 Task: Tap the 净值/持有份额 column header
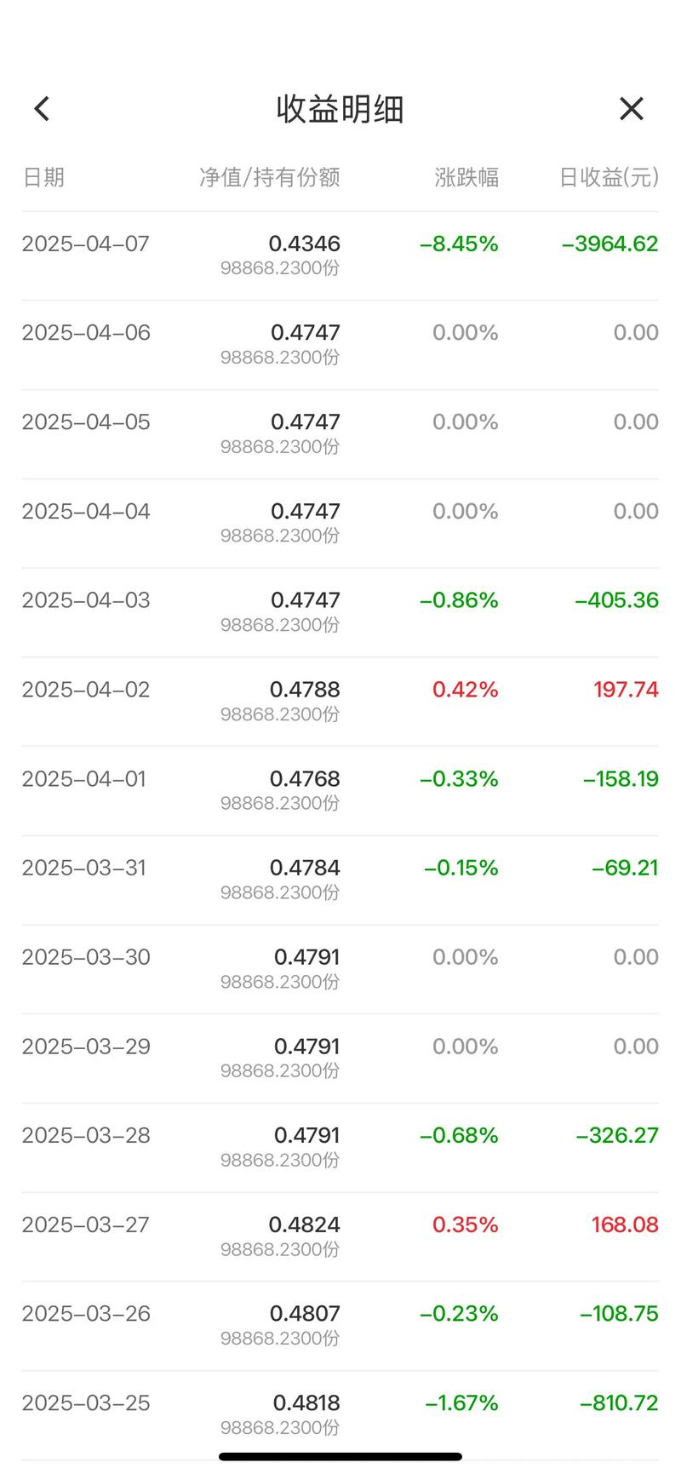pyautogui.click(x=269, y=177)
